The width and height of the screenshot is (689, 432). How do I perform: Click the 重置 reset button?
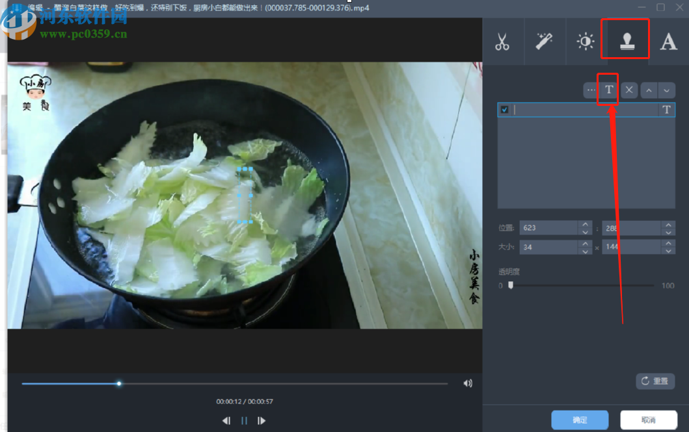coord(655,381)
